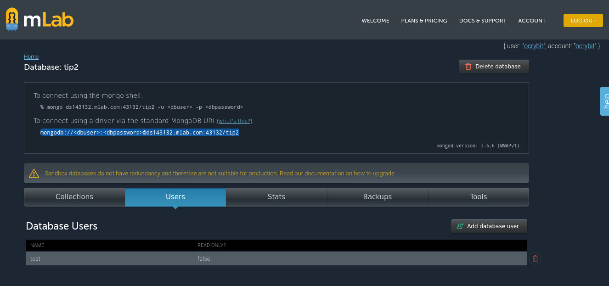Open the "how to upgrade" link
The image size is (609, 286).
(x=374, y=174)
